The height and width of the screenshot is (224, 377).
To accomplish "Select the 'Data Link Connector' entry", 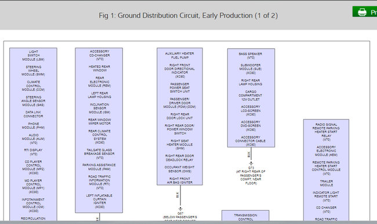I will pos(33,114).
